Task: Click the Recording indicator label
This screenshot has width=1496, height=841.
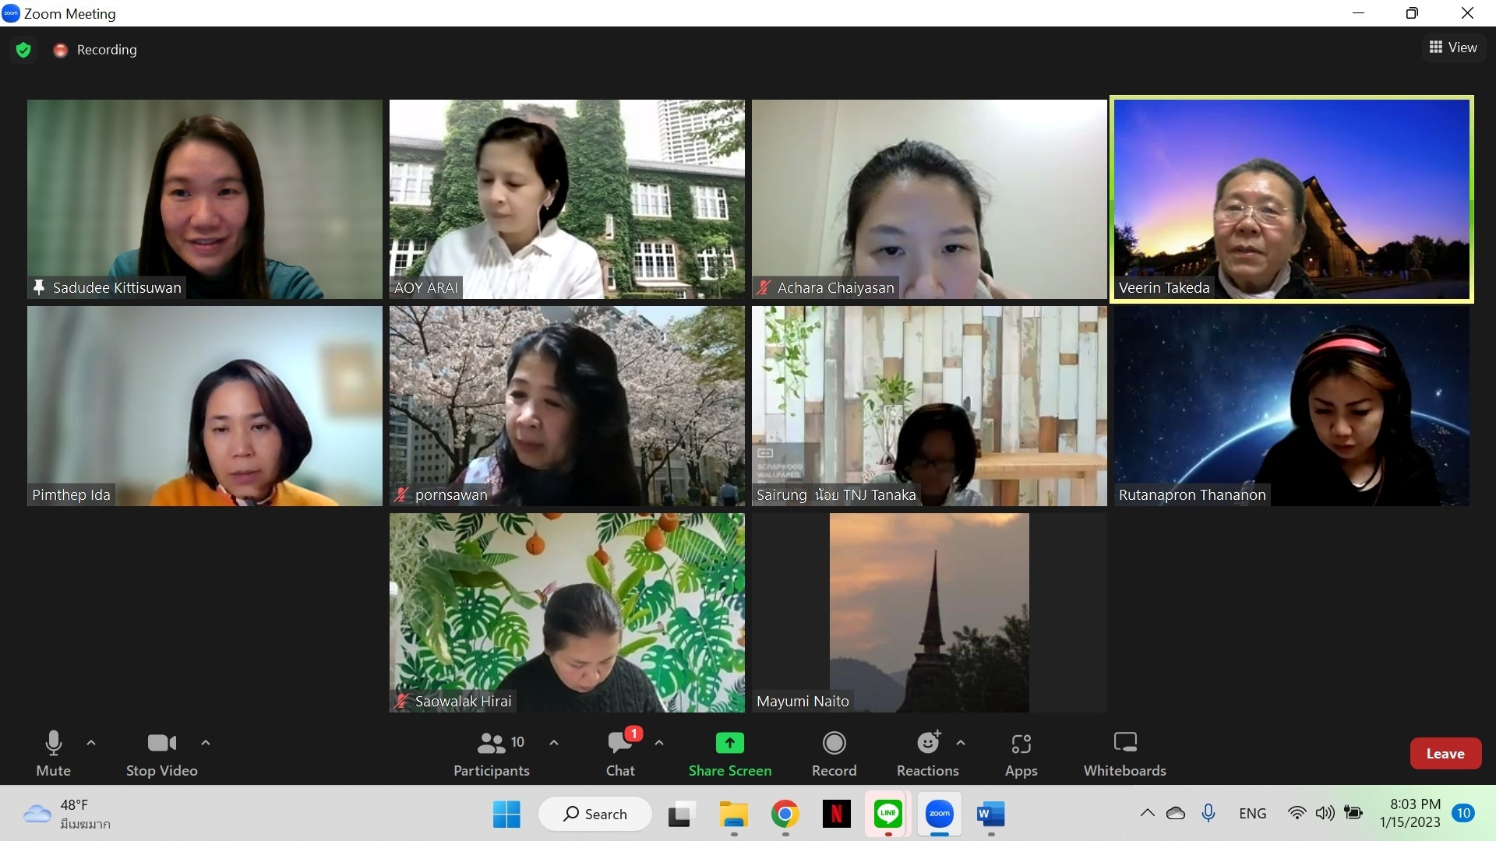Action: pyautogui.click(x=106, y=50)
